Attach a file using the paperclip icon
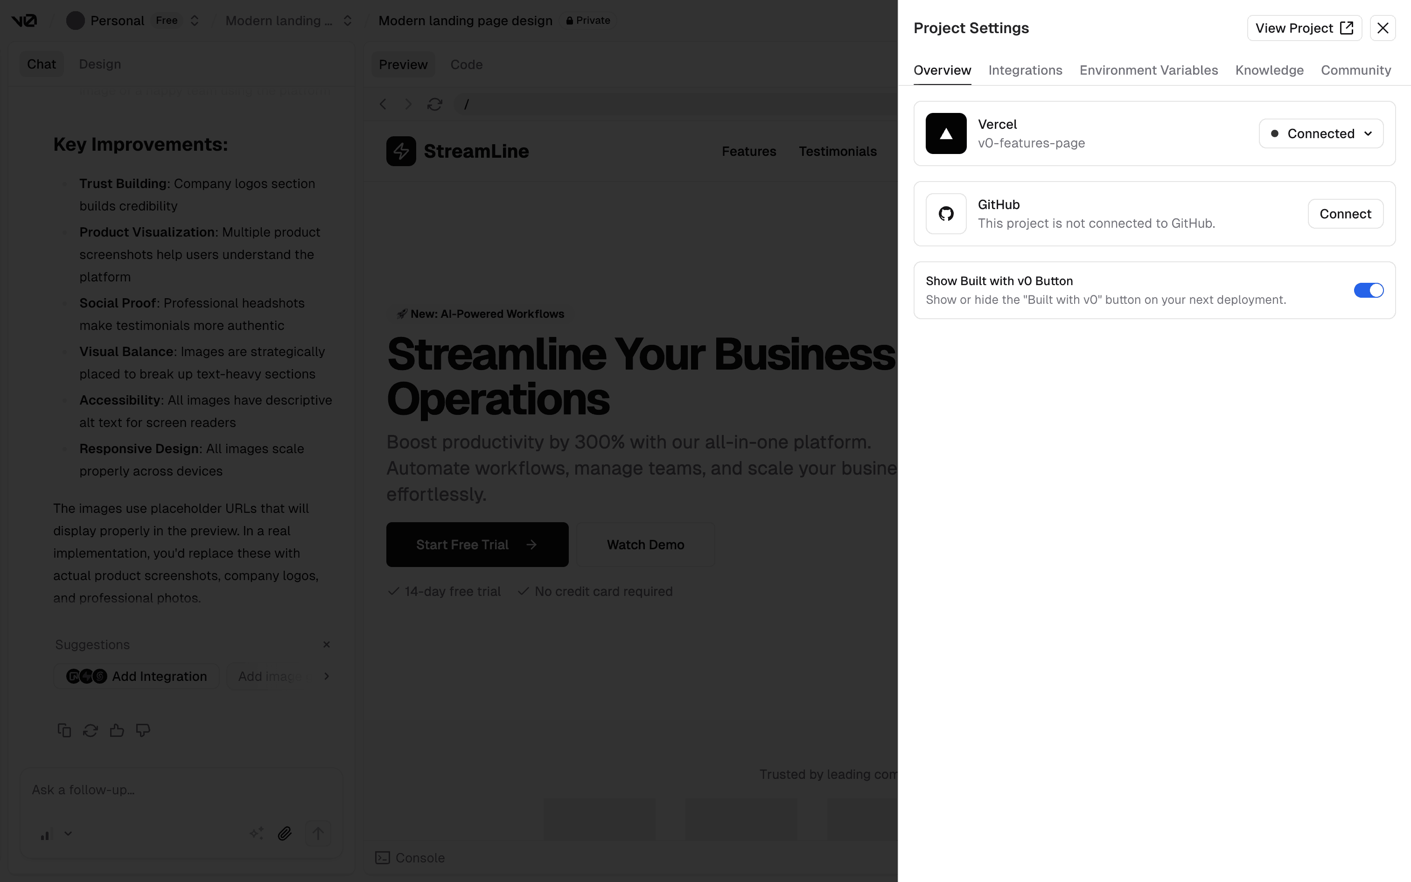The image size is (1411, 882). click(285, 833)
